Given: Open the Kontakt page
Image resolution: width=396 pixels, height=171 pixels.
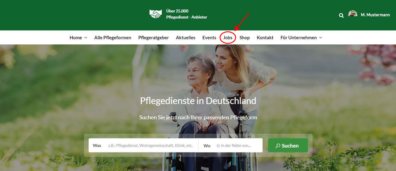Looking at the screenshot, I should 265,38.
